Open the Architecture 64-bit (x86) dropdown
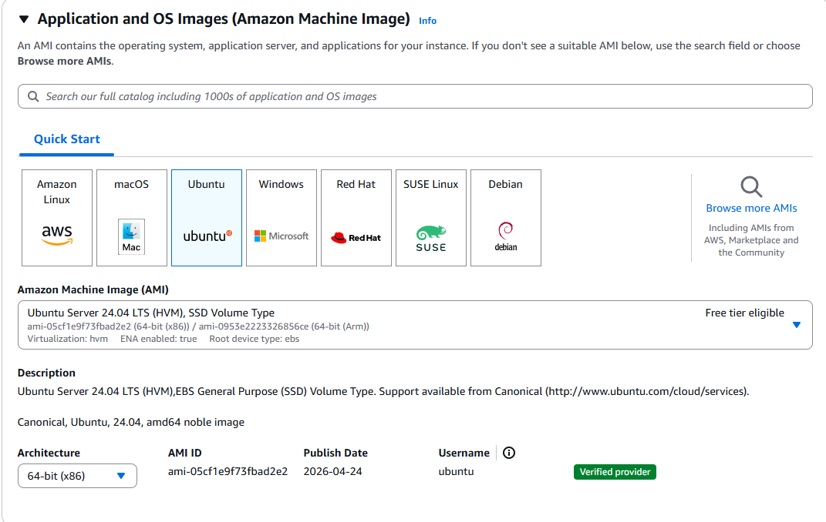Viewport: 826px width, 522px height. click(77, 476)
